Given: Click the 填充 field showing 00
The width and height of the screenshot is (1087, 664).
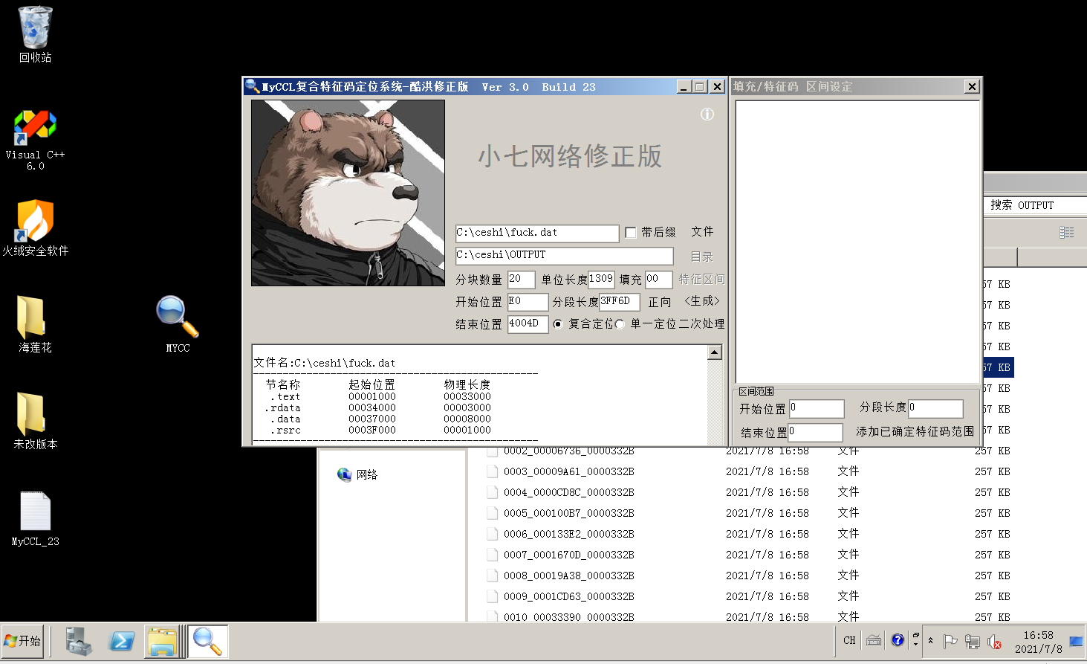Looking at the screenshot, I should pyautogui.click(x=659, y=279).
